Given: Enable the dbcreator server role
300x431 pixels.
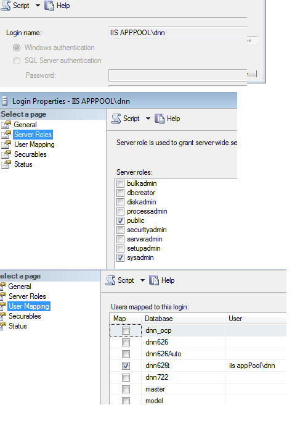Looking at the screenshot, I should point(120,193).
